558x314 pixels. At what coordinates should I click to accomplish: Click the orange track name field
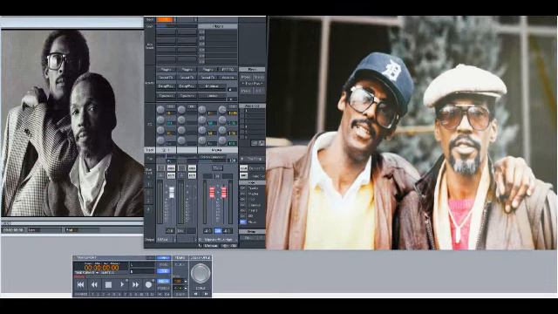pyautogui.click(x=165, y=19)
